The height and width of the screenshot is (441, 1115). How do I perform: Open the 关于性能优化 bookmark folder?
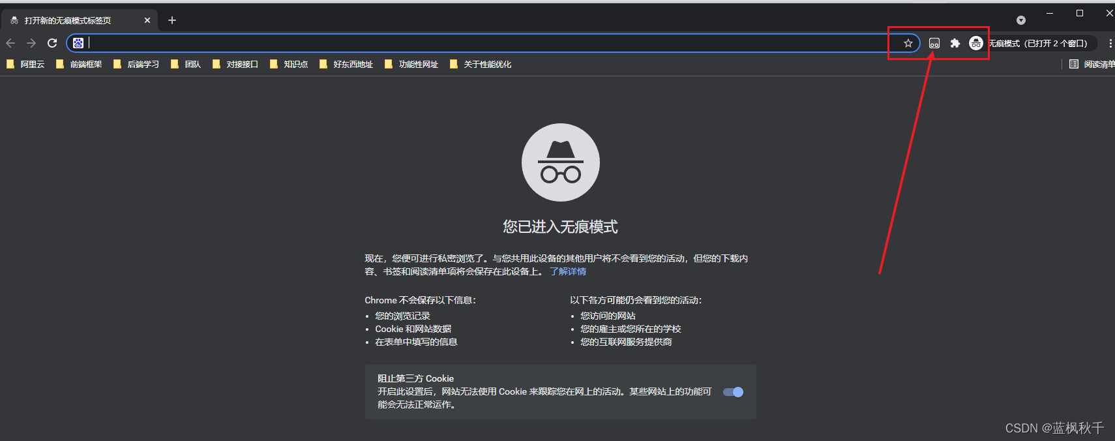(481, 64)
